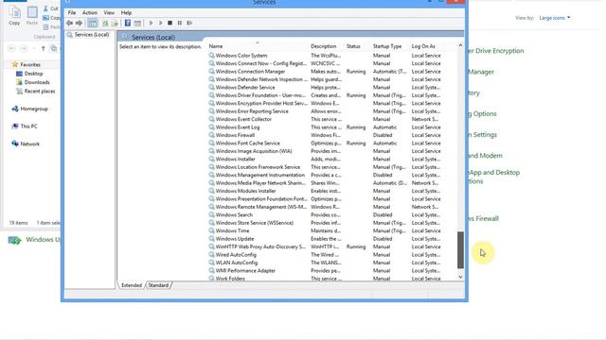
Task: Select the Windows Search service
Action: tap(234, 215)
